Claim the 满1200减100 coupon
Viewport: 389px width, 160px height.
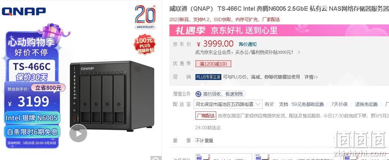213,64
